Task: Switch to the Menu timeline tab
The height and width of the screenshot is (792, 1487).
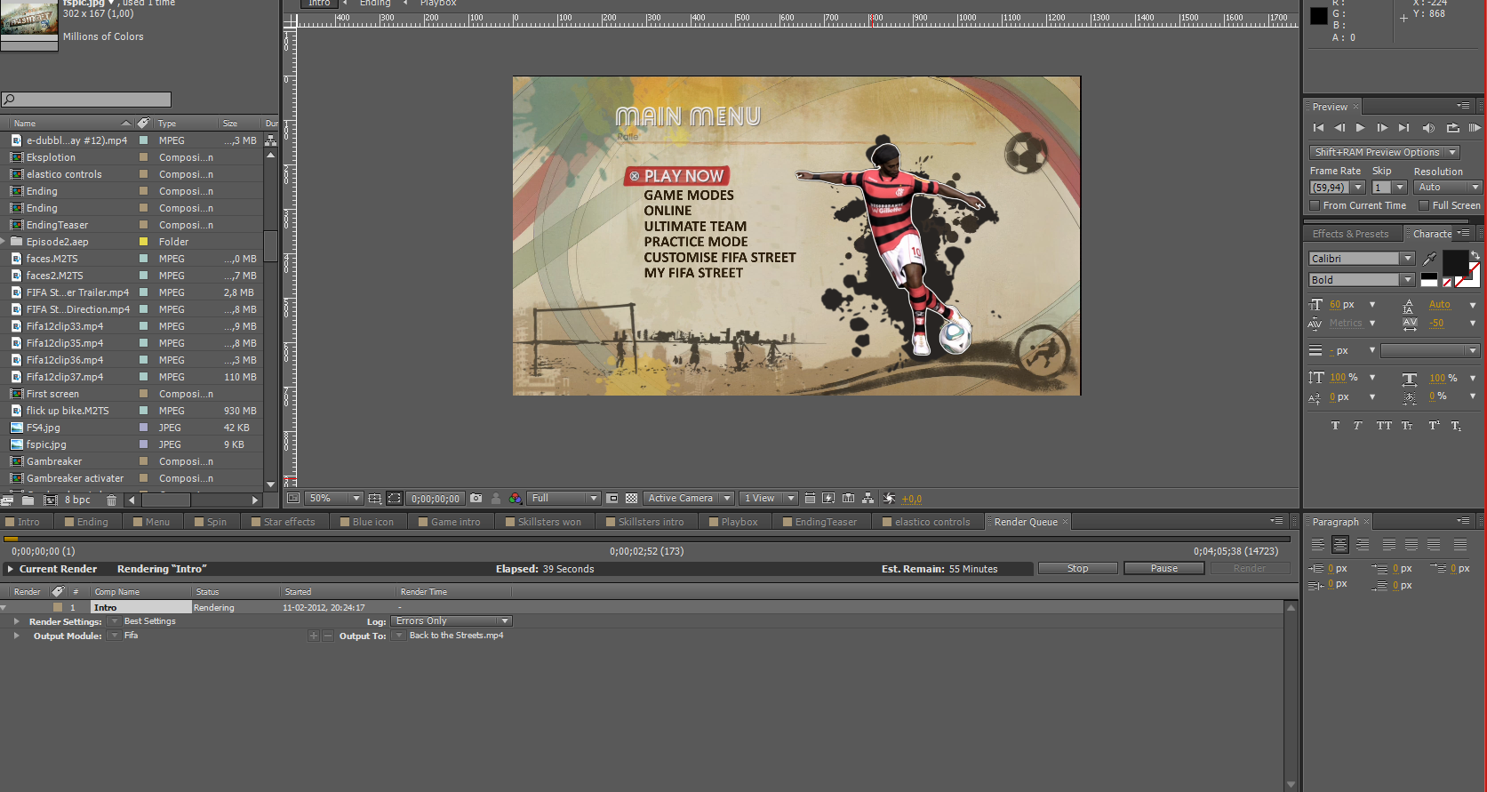Action: [x=151, y=522]
